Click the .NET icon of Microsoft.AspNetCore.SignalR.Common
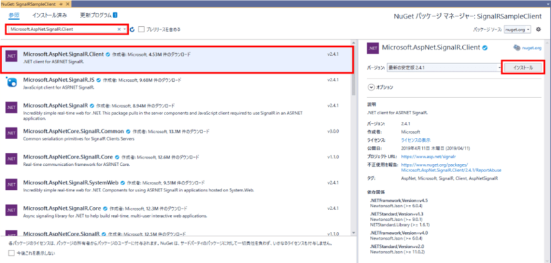The image size is (551, 263). click(x=12, y=133)
